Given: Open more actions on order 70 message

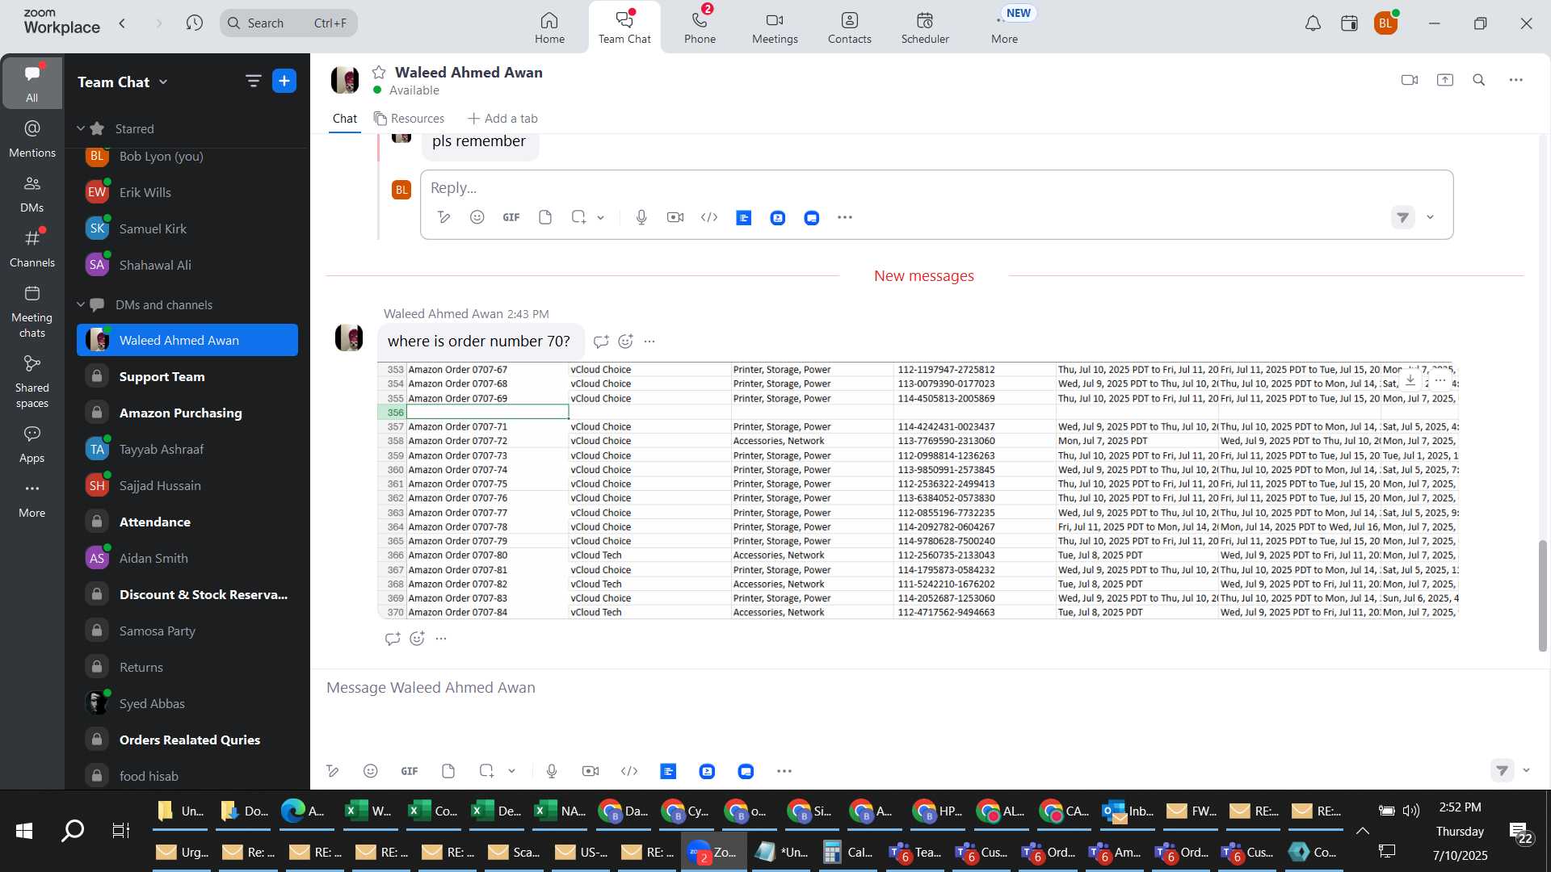Looking at the screenshot, I should [x=649, y=342].
